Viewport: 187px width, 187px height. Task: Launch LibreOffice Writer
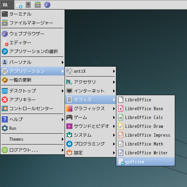tap(146, 153)
